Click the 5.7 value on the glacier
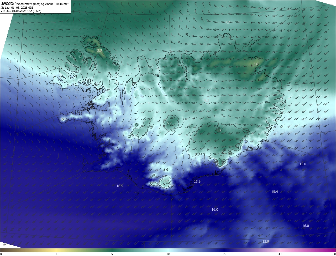336x256 pixels. 169,123
